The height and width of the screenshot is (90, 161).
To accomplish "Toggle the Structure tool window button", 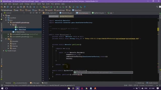I will (x=2, y=27).
